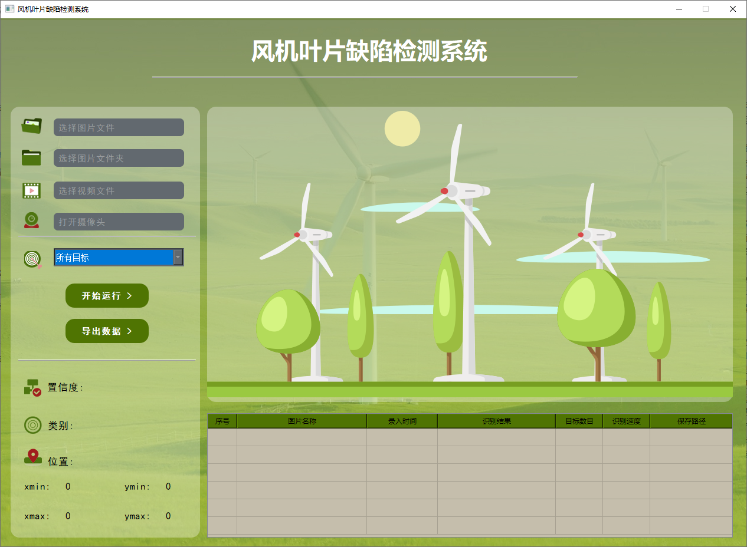The height and width of the screenshot is (547, 747).
Task: Click the dropdown arrow on the target selector
Action: (178, 257)
